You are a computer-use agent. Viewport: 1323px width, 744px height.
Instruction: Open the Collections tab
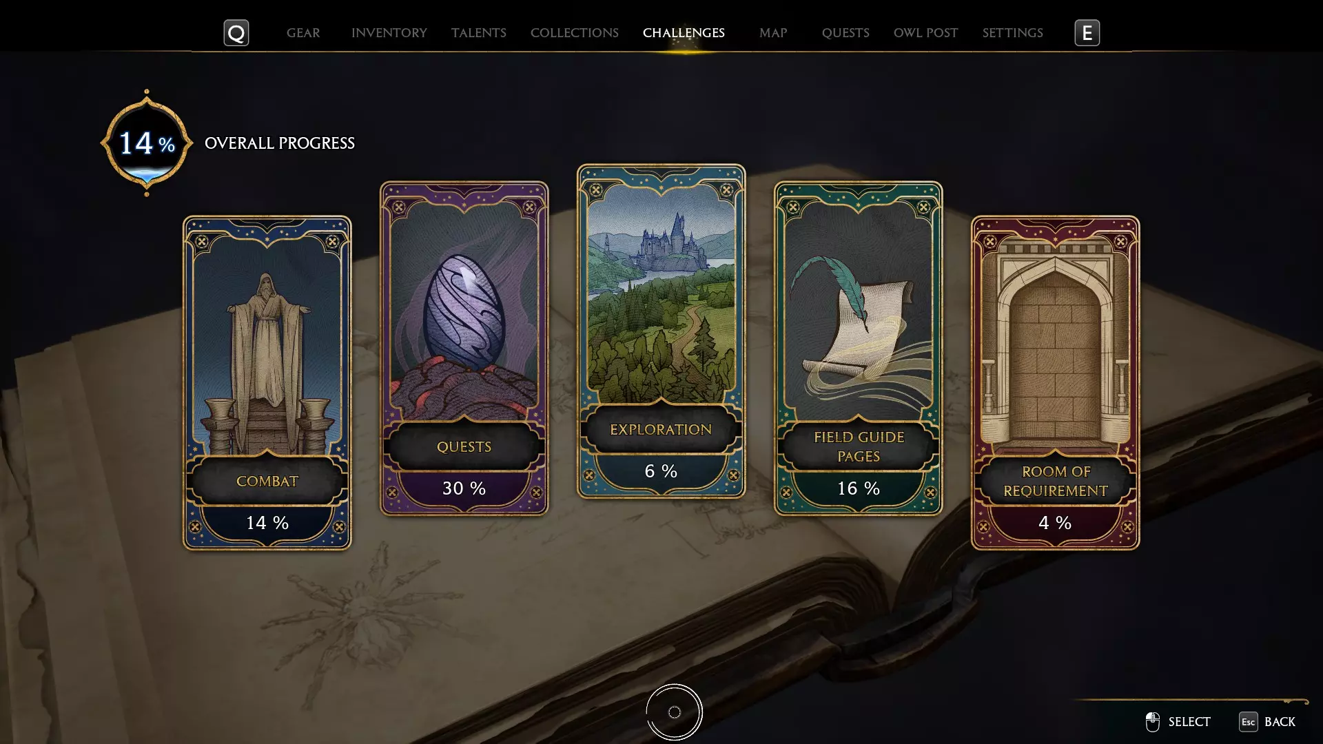tap(575, 33)
